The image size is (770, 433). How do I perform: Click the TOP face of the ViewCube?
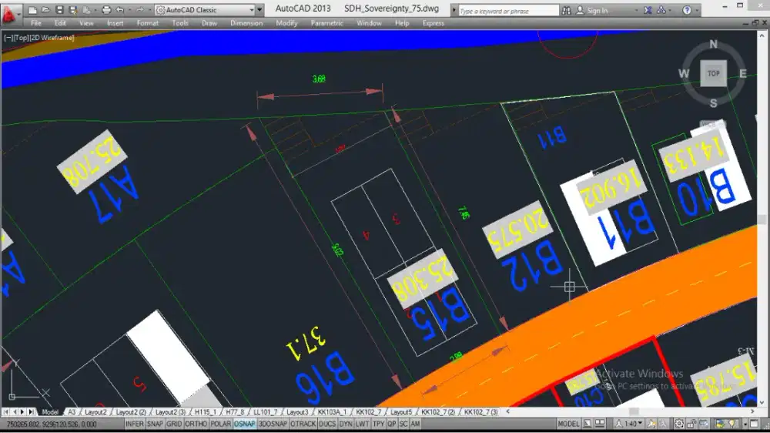click(713, 73)
